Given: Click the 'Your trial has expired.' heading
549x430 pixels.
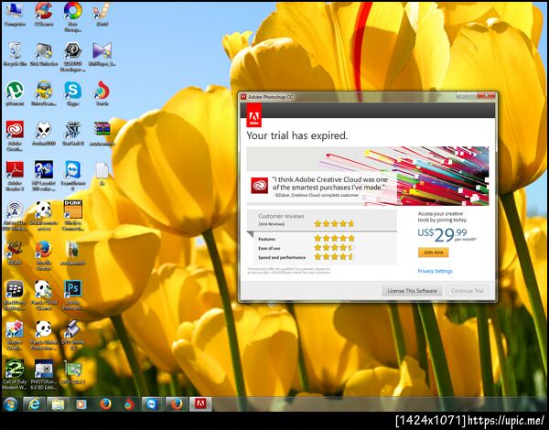Looking at the screenshot, I should click(x=296, y=135).
